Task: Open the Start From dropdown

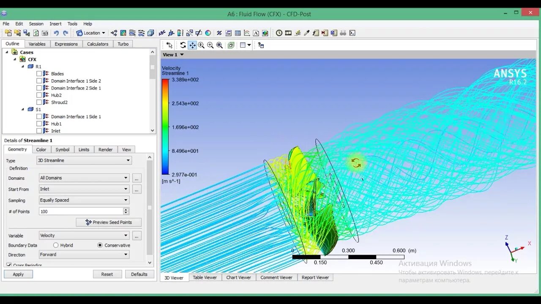Action: pos(83,189)
